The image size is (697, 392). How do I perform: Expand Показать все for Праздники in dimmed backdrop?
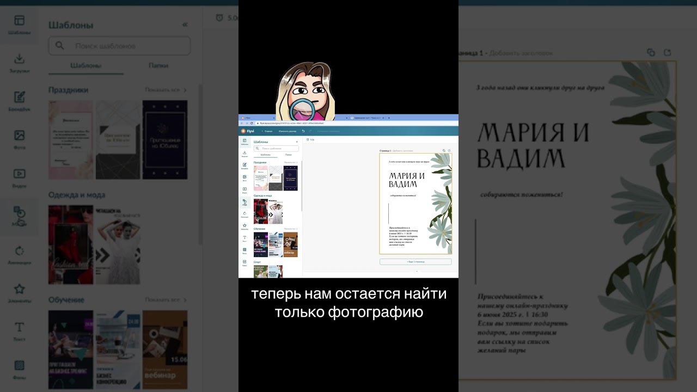coord(166,90)
